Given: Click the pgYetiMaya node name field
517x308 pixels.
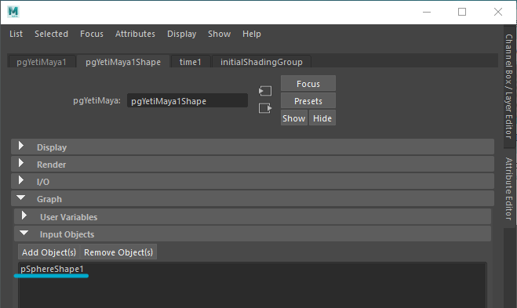Looking at the screenshot, I should pos(188,101).
